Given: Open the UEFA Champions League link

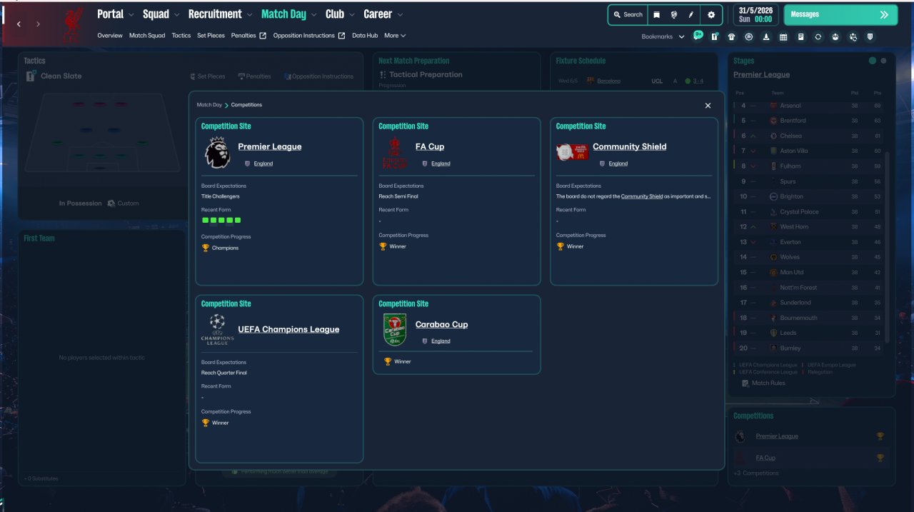Looking at the screenshot, I should (288, 329).
